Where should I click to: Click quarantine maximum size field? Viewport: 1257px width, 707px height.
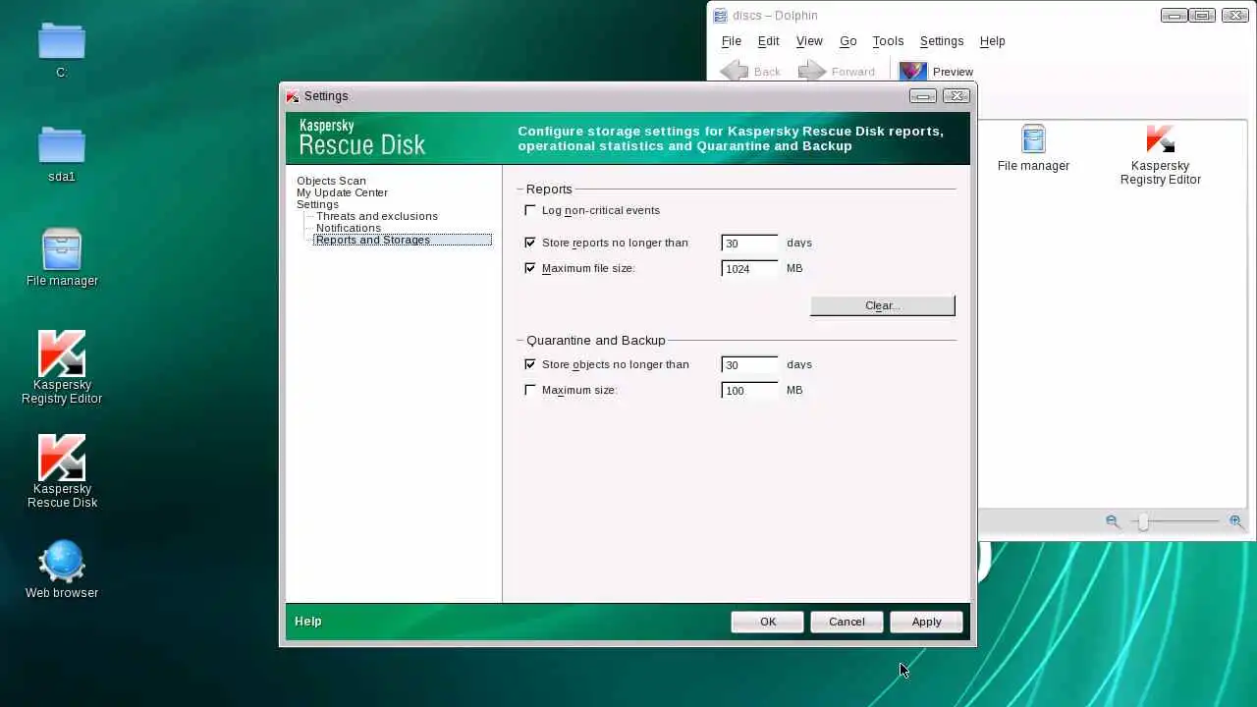click(749, 390)
